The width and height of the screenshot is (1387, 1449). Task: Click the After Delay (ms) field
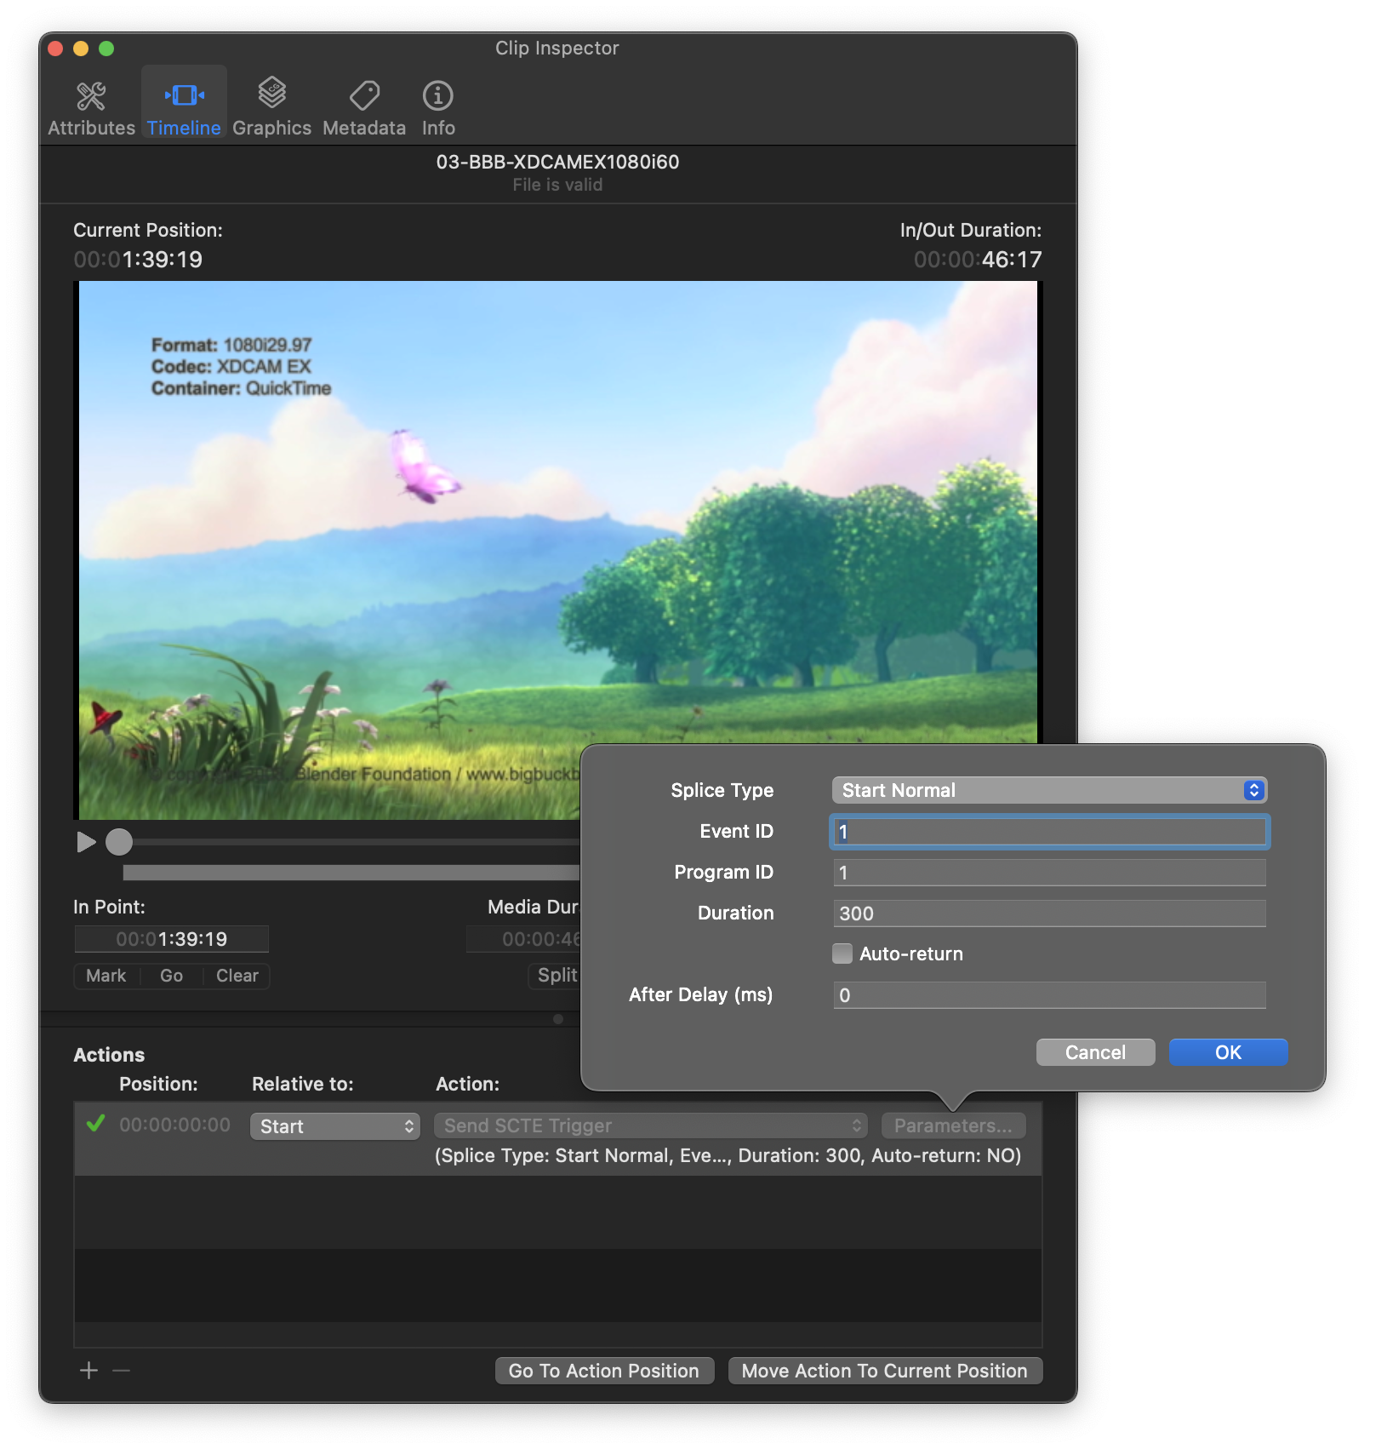point(1049,995)
